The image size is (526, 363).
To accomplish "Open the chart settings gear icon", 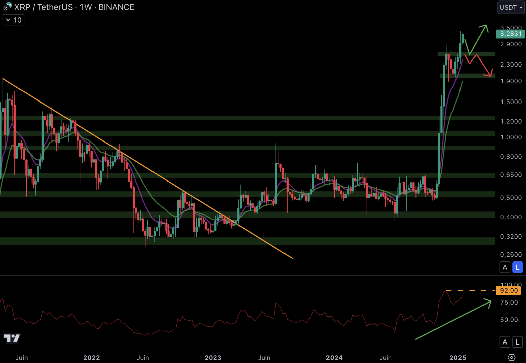I will (511, 357).
